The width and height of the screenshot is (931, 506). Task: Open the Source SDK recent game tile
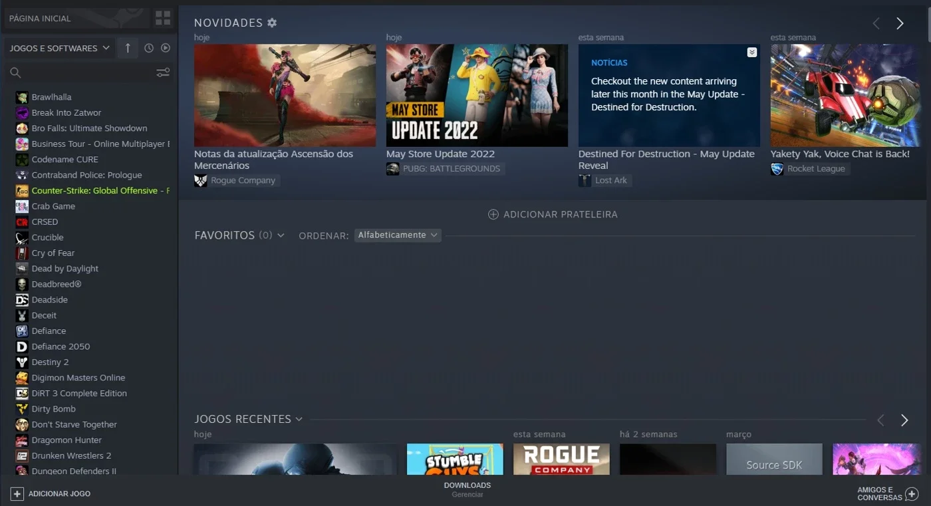(774, 459)
